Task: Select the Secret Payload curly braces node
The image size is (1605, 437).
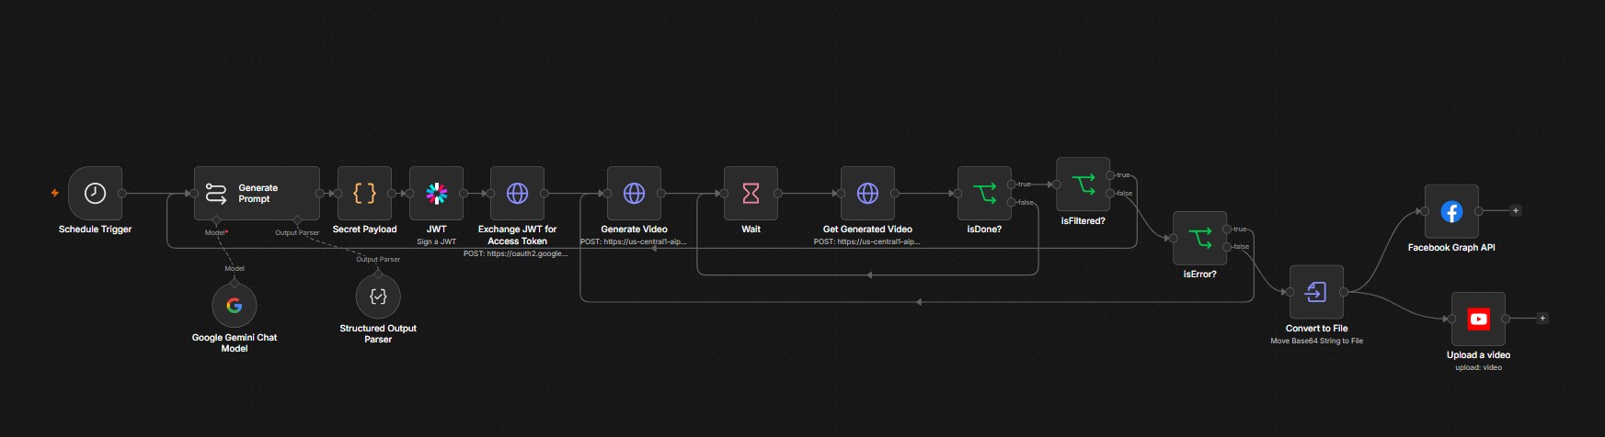Action: click(x=364, y=193)
